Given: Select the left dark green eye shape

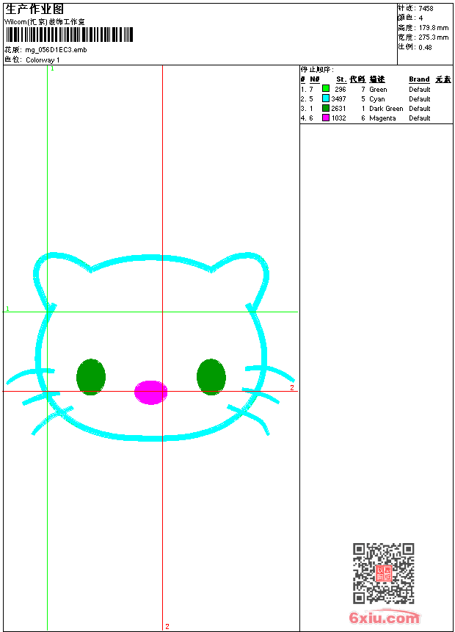Looking at the screenshot, I should click(x=91, y=377).
